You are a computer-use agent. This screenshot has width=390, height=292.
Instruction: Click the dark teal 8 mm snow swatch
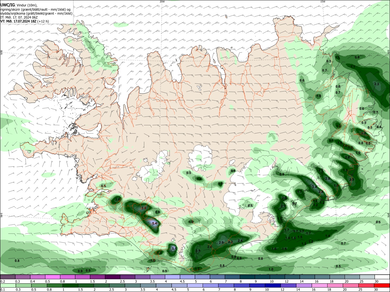pos(247,277)
